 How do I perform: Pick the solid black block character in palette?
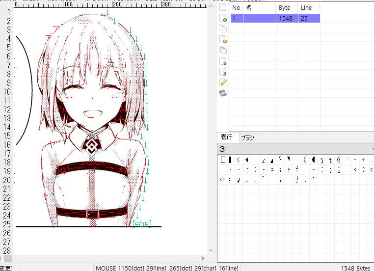coord(230,160)
